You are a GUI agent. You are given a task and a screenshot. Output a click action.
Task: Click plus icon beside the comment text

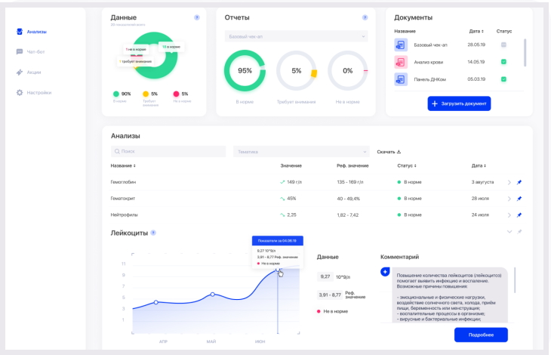(x=385, y=271)
